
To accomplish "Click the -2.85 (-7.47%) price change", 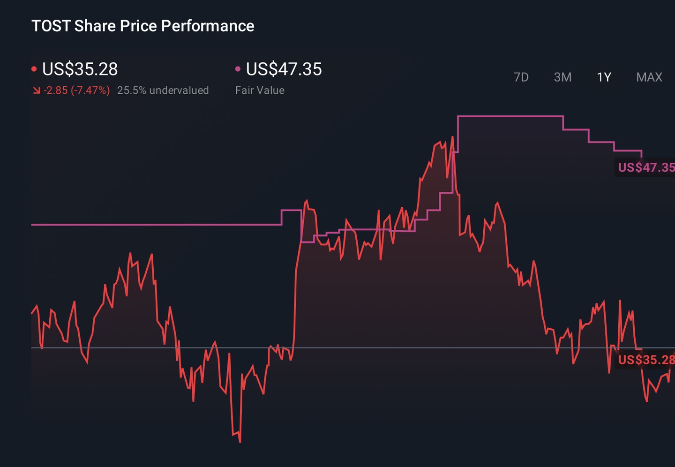I will pos(76,90).
